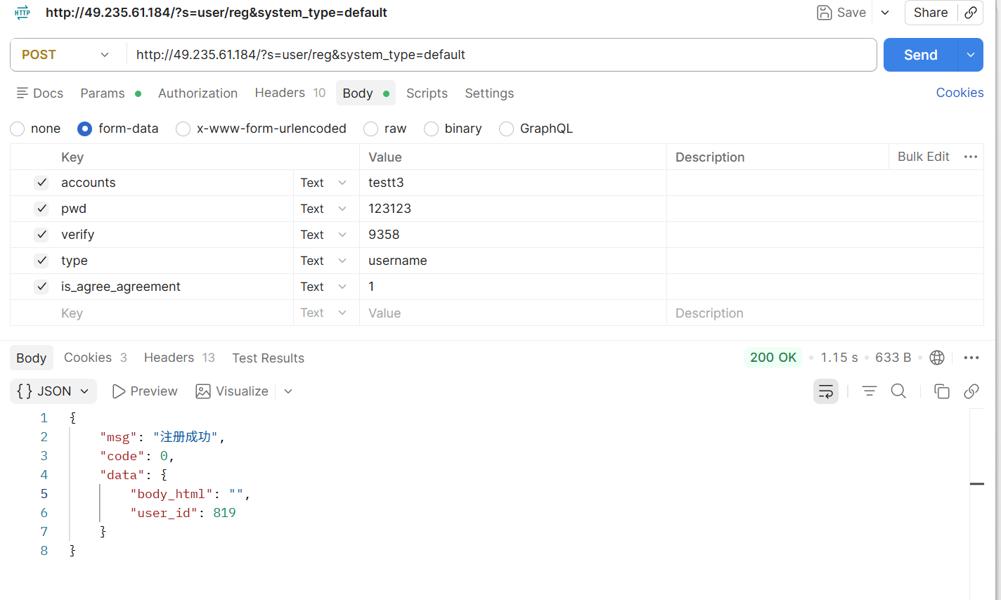Open response three-dot options menu
Screen dimensions: 1001x600
971,358
